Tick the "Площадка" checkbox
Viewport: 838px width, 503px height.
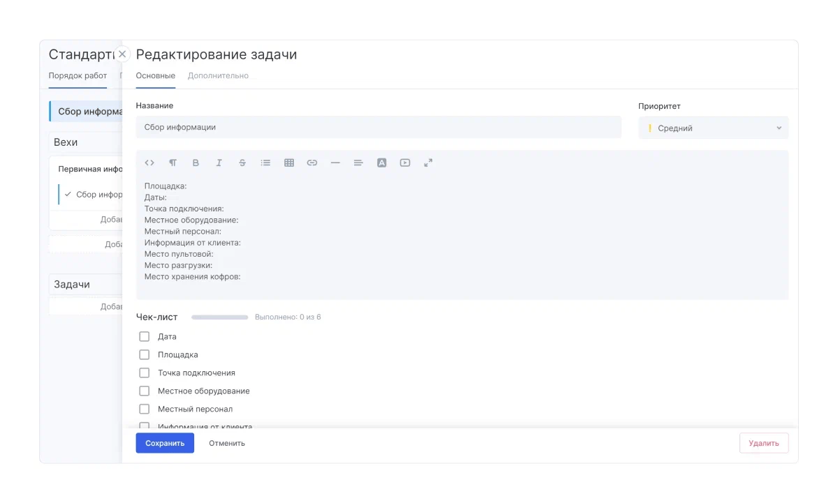point(145,354)
